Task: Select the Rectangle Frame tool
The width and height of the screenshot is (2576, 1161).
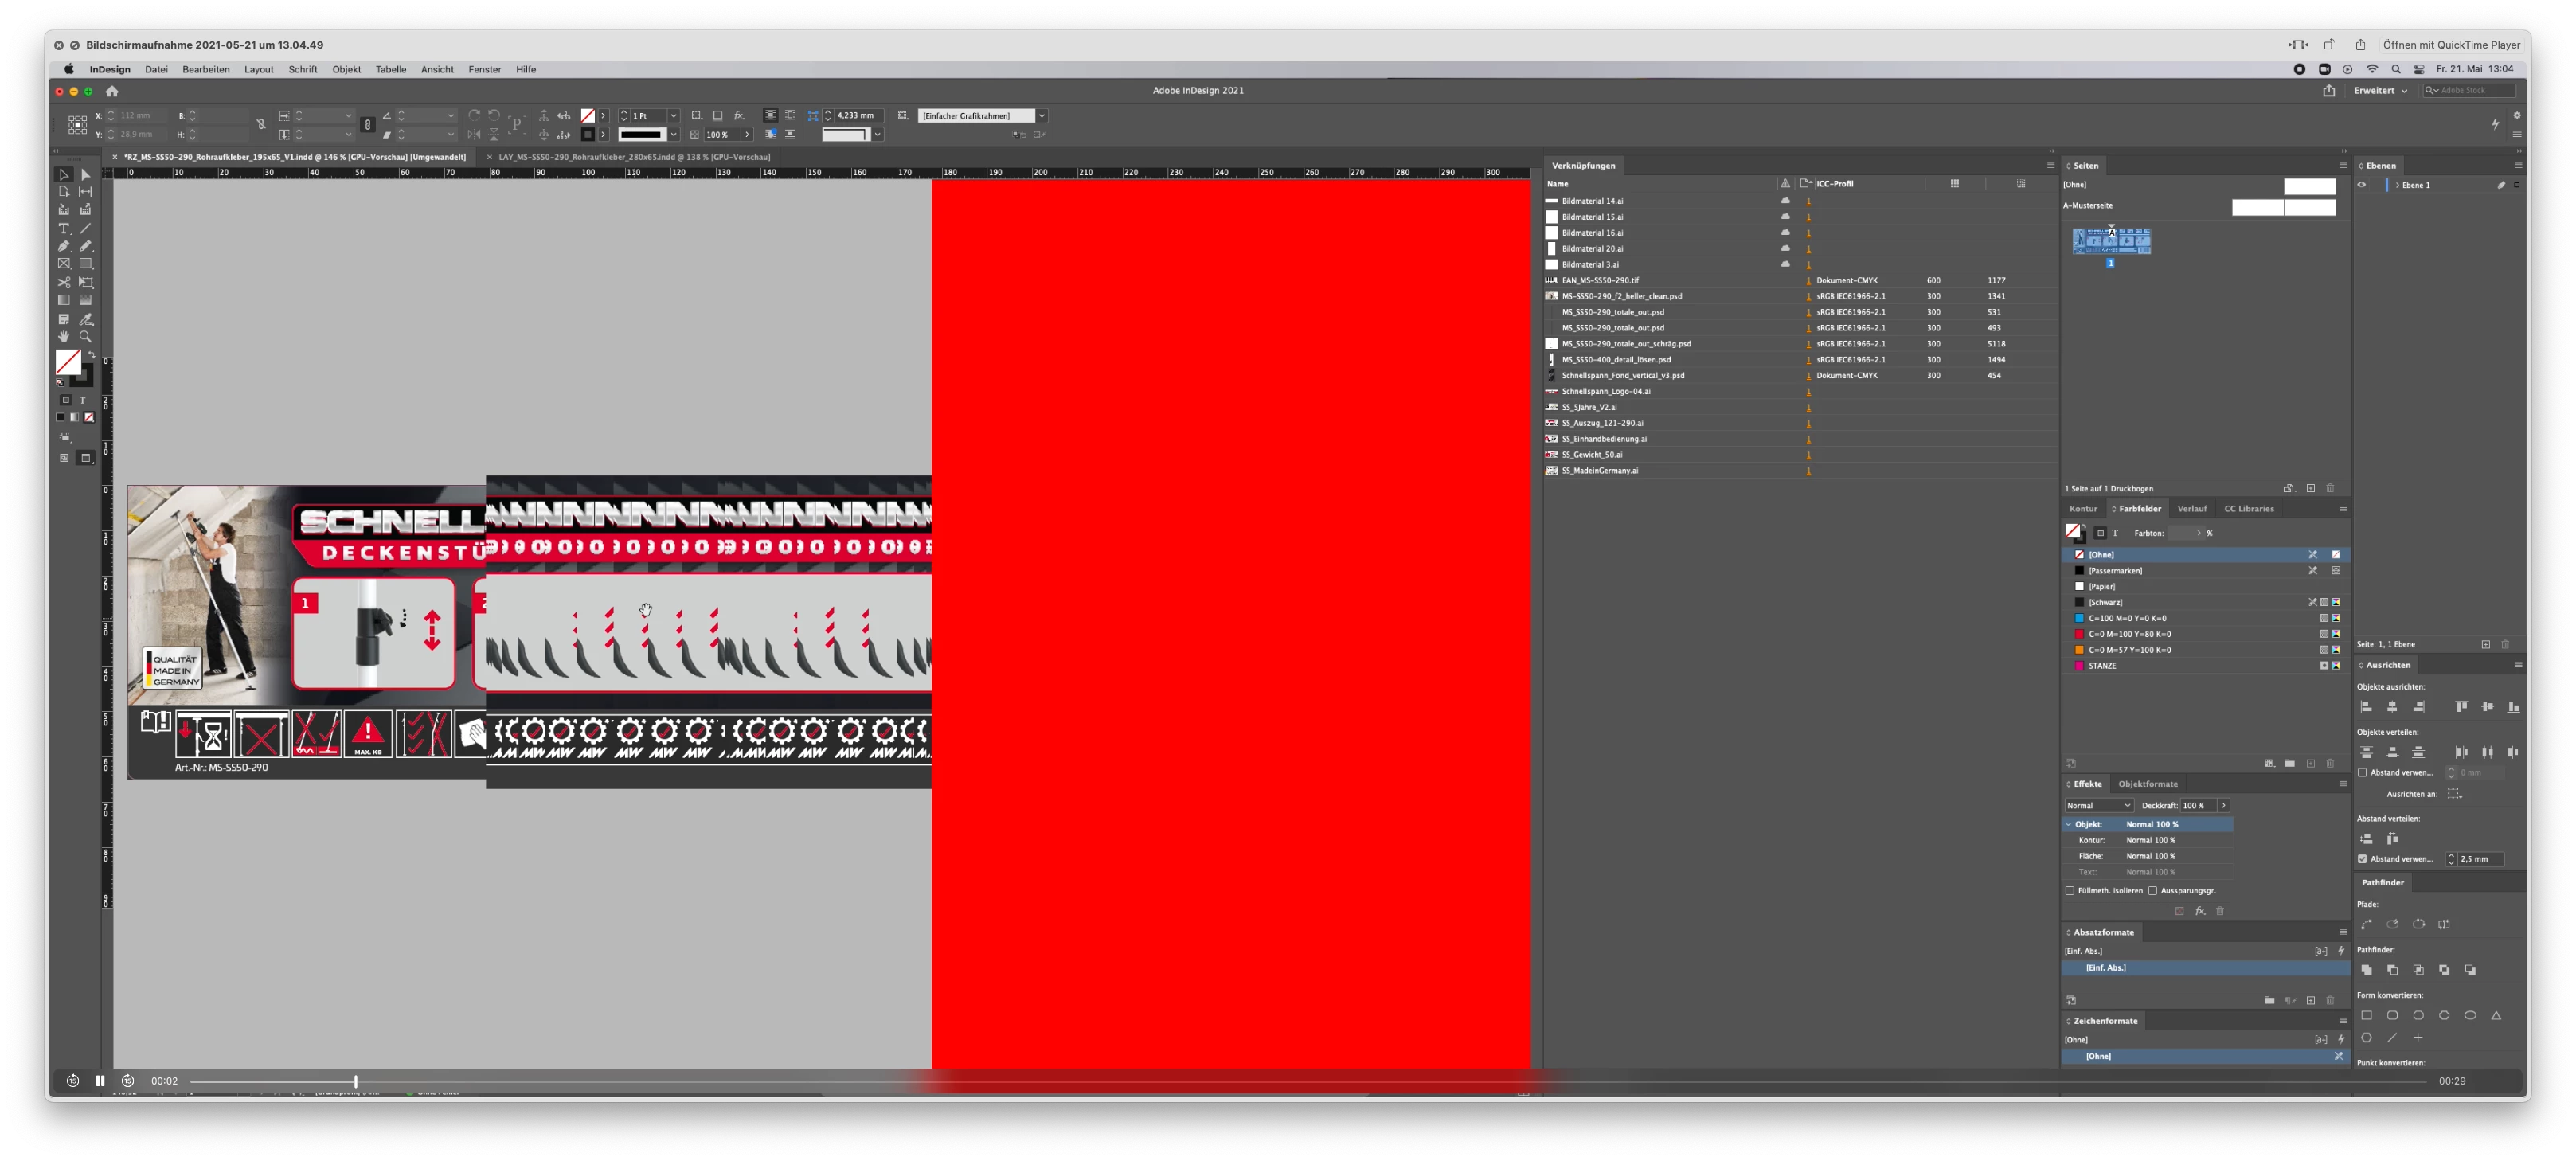Action: pyautogui.click(x=64, y=264)
